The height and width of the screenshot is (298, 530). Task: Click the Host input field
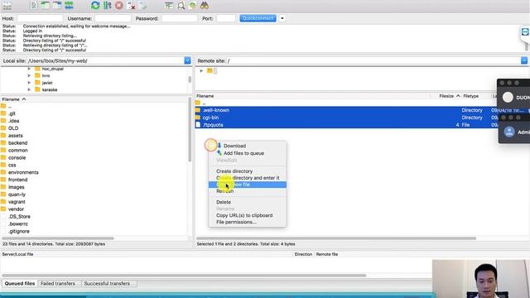tap(40, 18)
